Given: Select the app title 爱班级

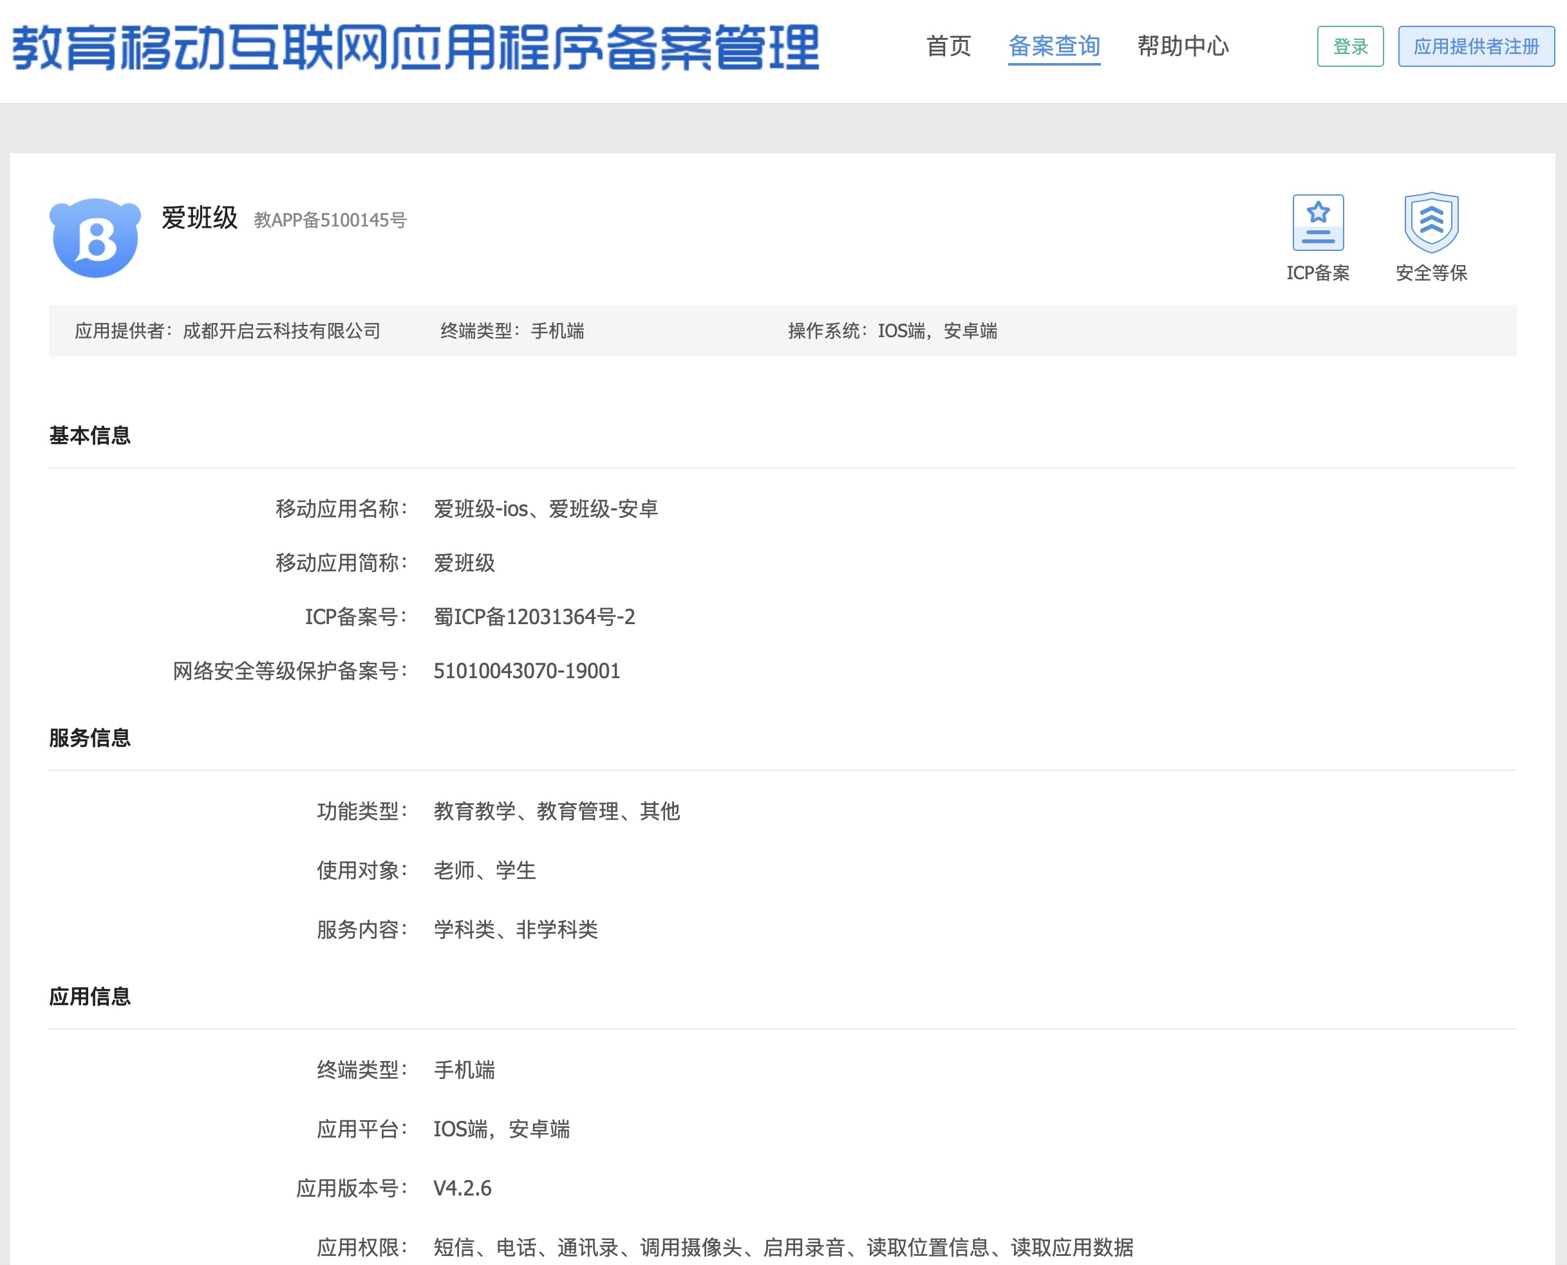Looking at the screenshot, I should 199,218.
